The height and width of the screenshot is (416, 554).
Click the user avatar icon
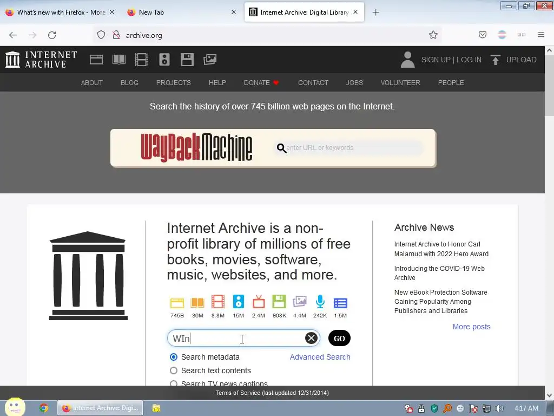(x=407, y=60)
